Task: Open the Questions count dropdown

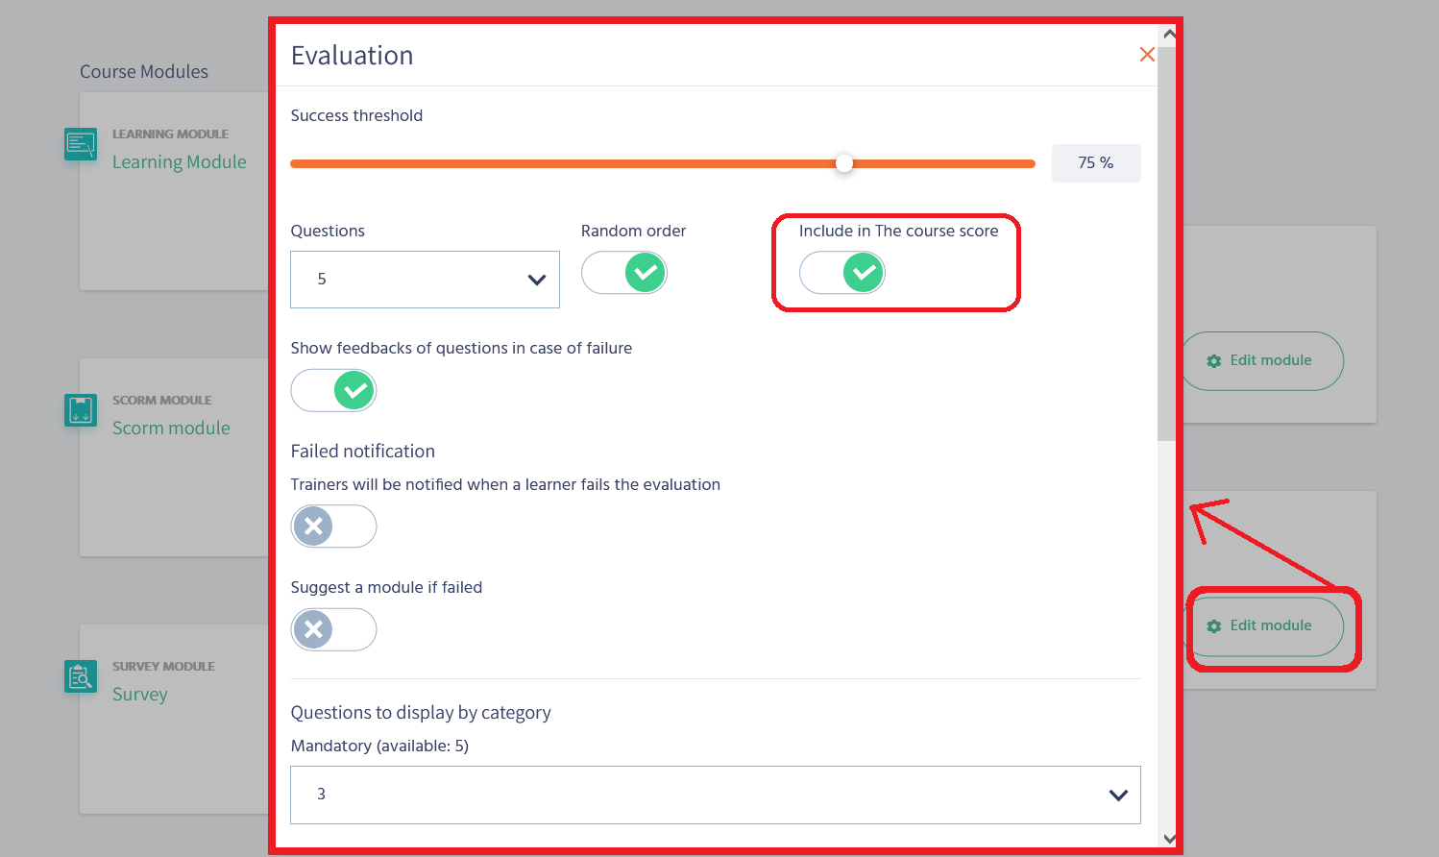Action: coord(425,280)
